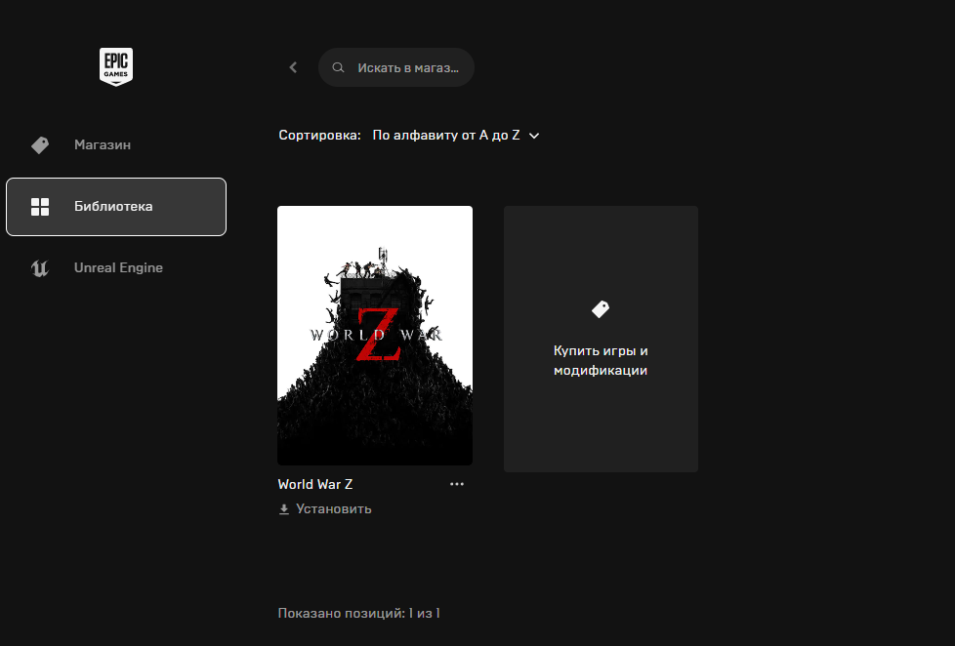
Task: Click the World War Z title
Action: click(x=314, y=484)
